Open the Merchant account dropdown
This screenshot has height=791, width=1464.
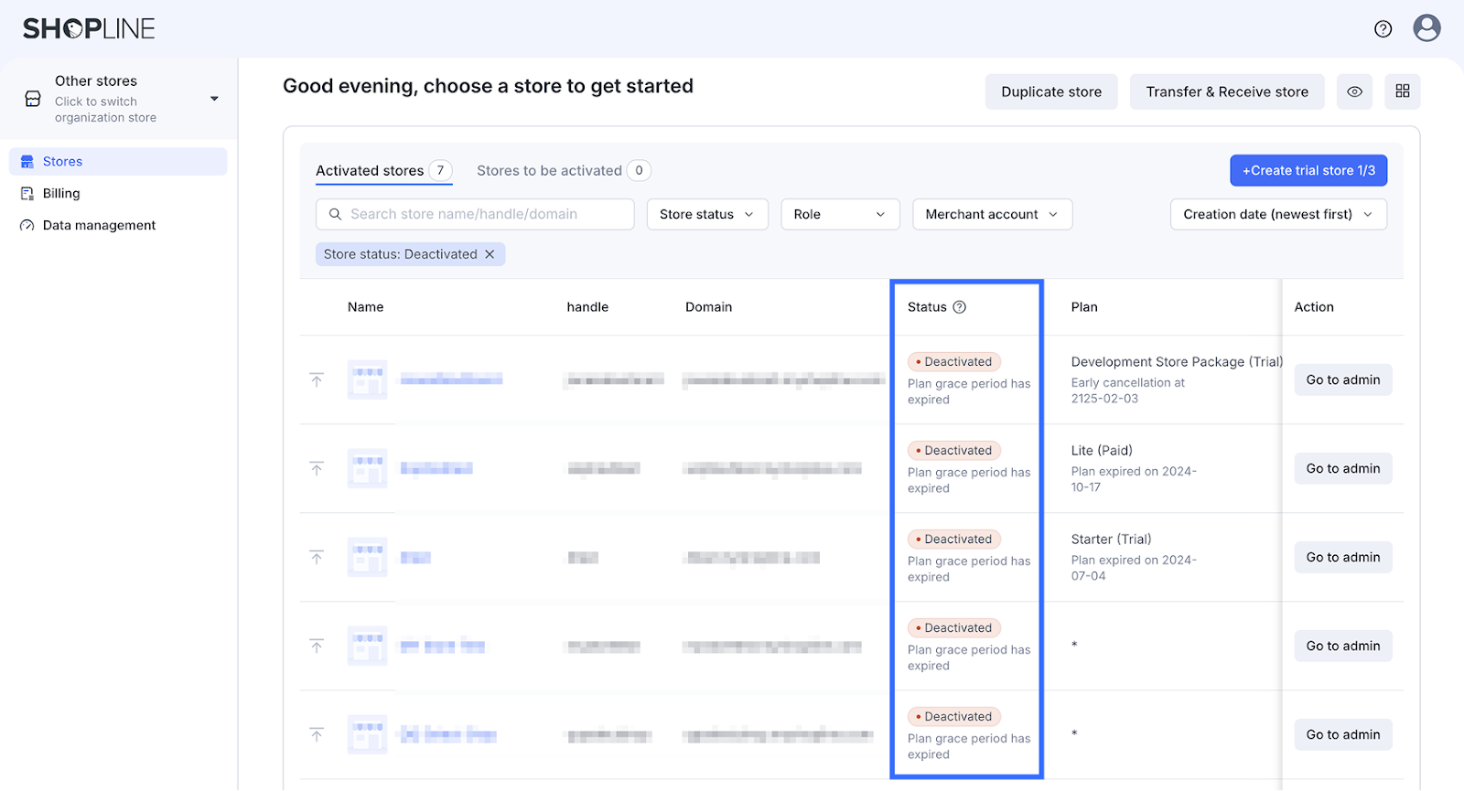(991, 214)
